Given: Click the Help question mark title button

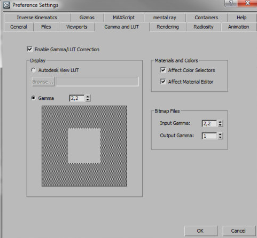Looking at the screenshot, I should (x=231, y=3).
